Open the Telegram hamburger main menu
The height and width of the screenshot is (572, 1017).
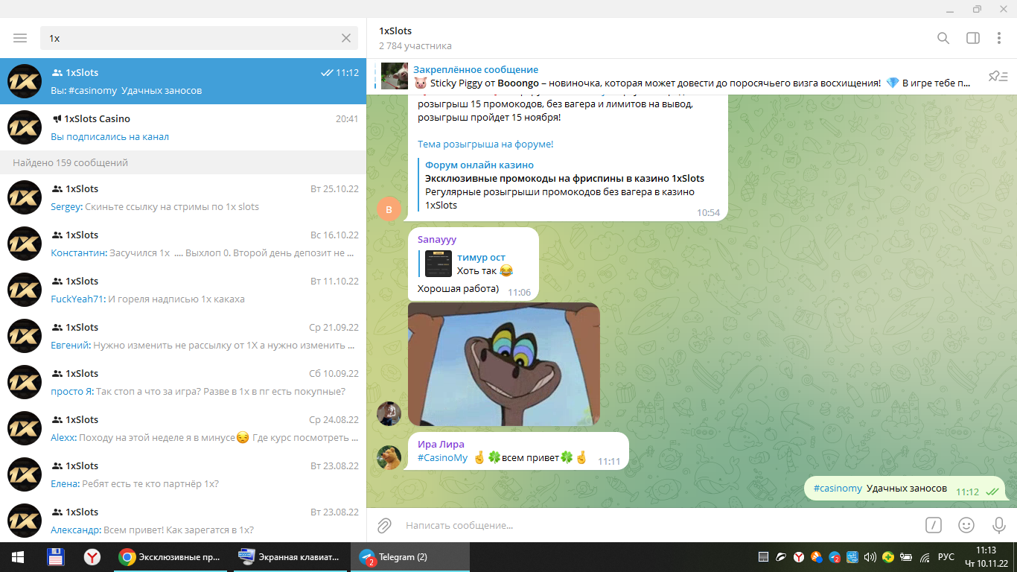(x=20, y=38)
